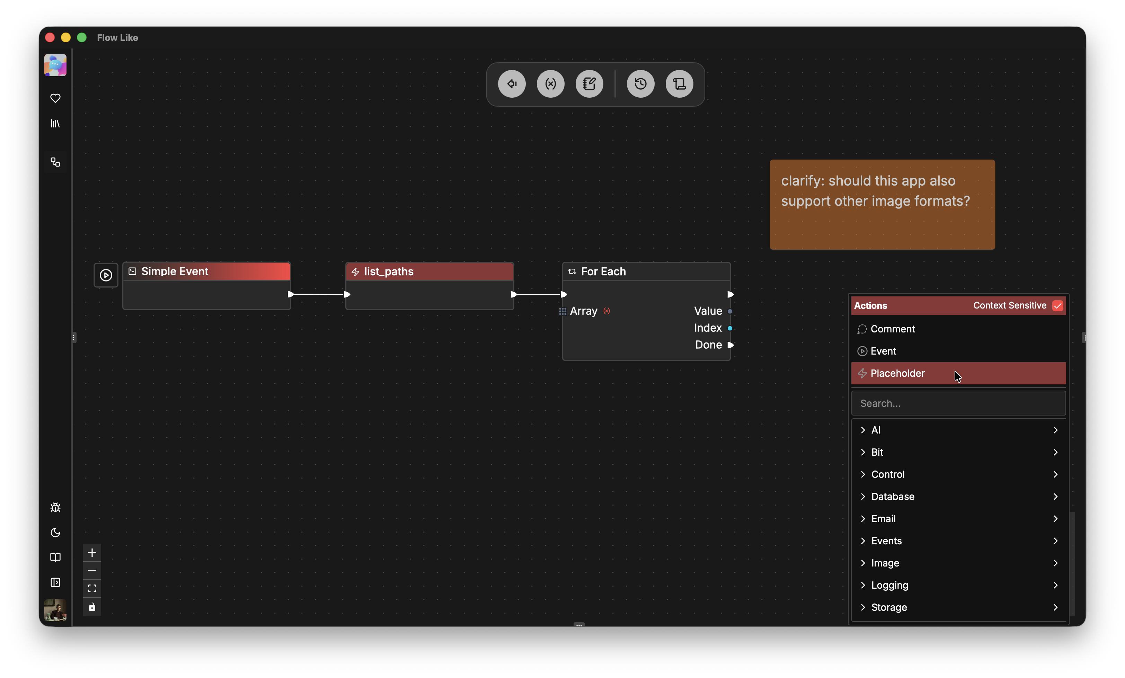This screenshot has width=1125, height=678.
Task: Select the variables (x) toolbar icon
Action: (x=551, y=83)
